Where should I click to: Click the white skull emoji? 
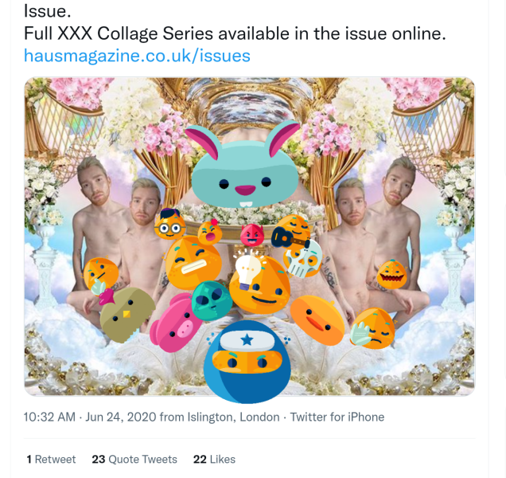pos(303,257)
